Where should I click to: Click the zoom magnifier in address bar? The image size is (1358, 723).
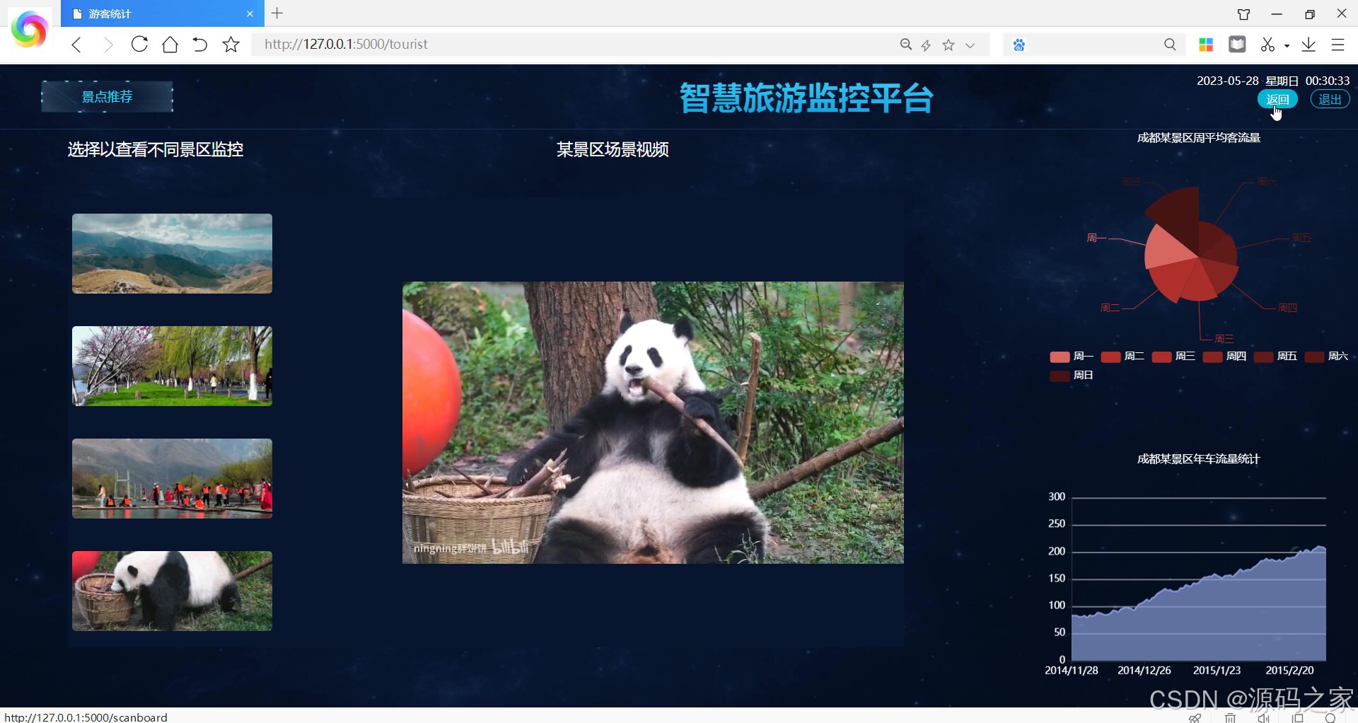pyautogui.click(x=905, y=45)
